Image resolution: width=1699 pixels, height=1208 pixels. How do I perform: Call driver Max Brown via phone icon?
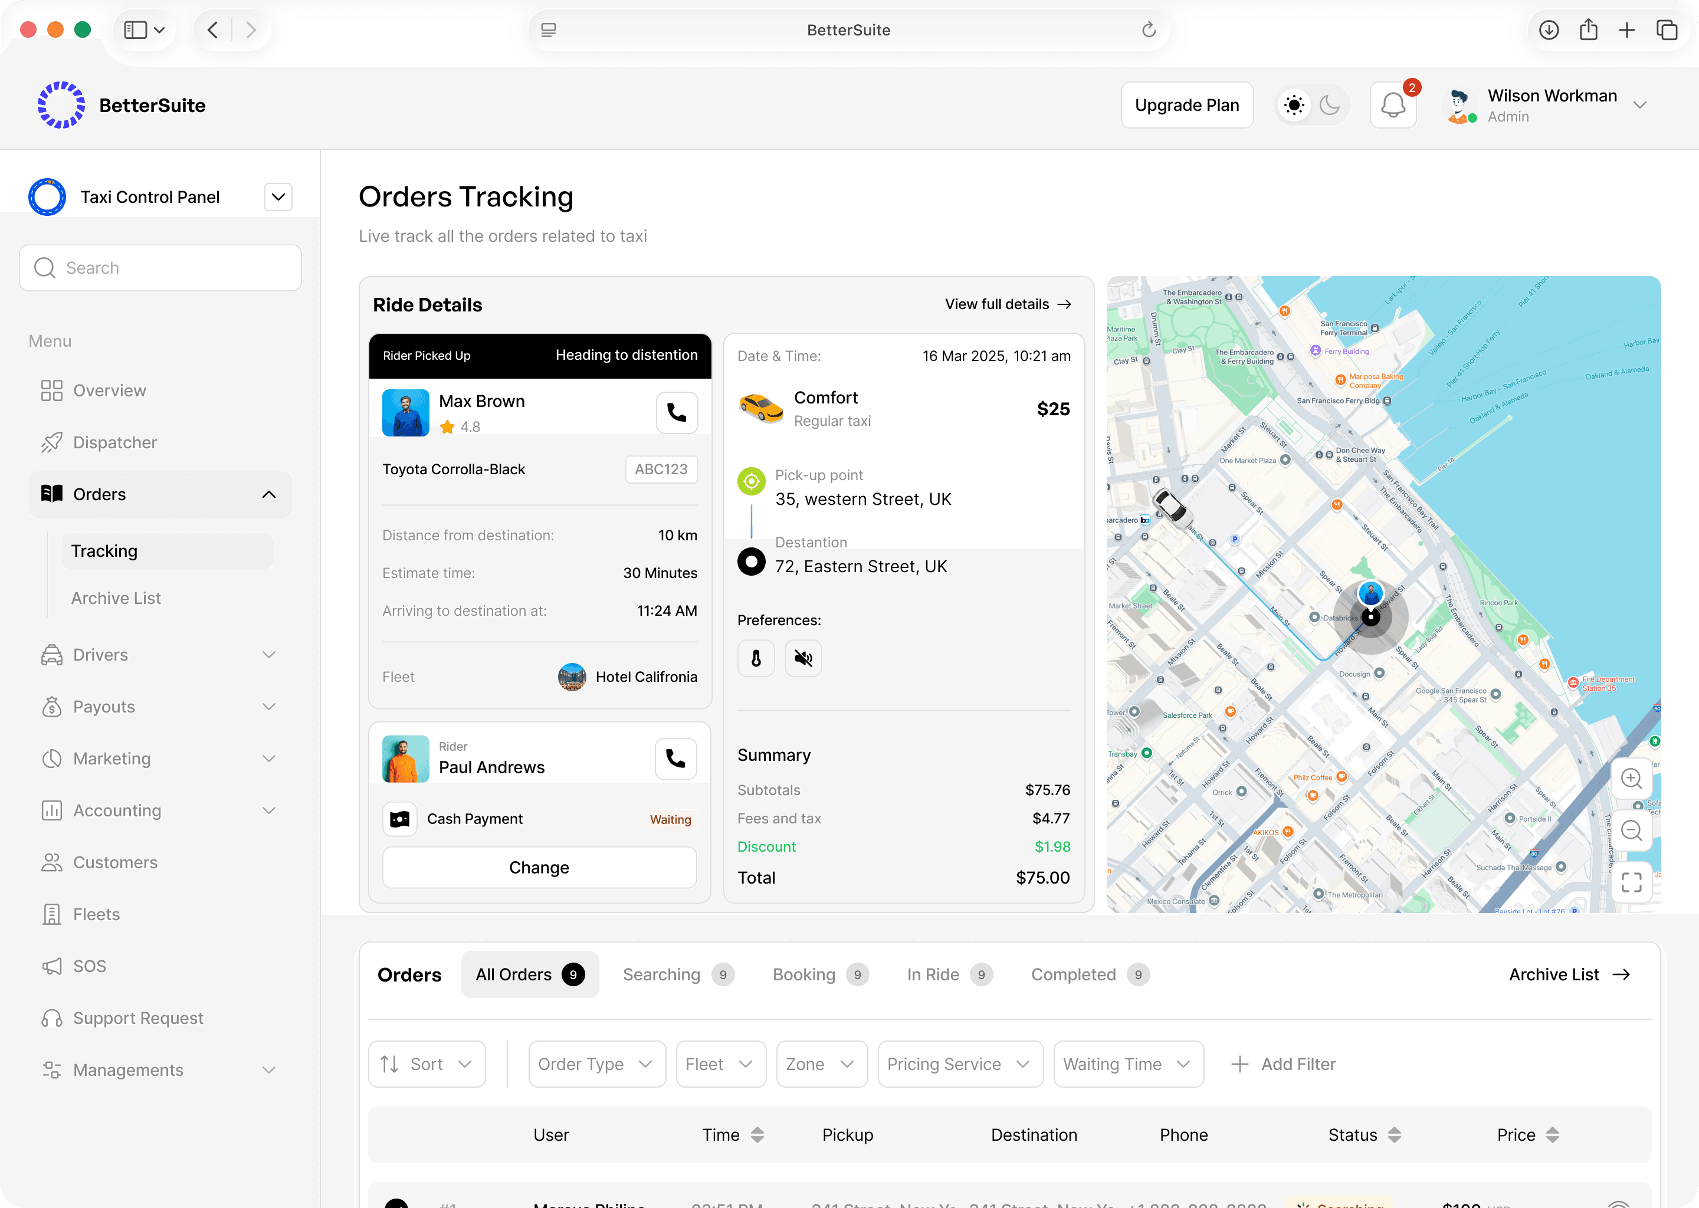pyautogui.click(x=677, y=412)
